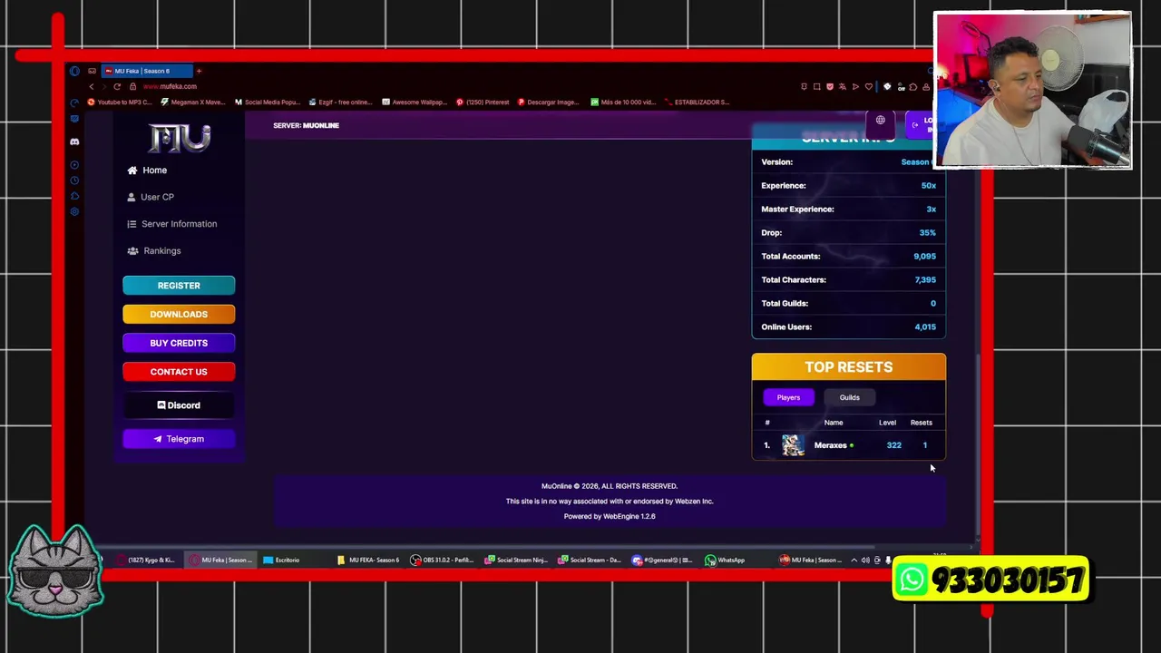Click the house icon next to Home
This screenshot has width=1161, height=653.
point(132,171)
